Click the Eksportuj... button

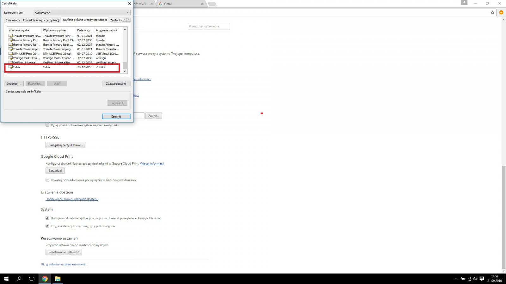35,84
